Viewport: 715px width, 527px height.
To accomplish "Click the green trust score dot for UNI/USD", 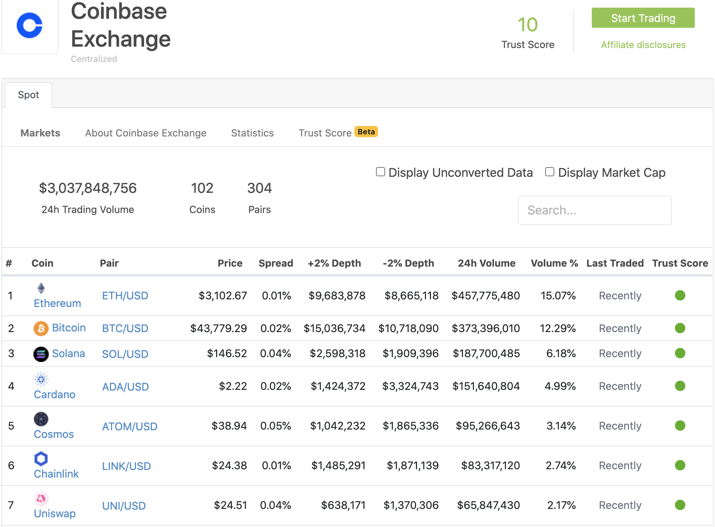I will click(680, 505).
